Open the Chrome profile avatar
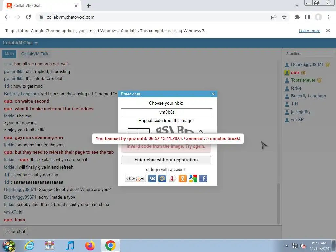The image size is (336, 252). [x=318, y=17]
